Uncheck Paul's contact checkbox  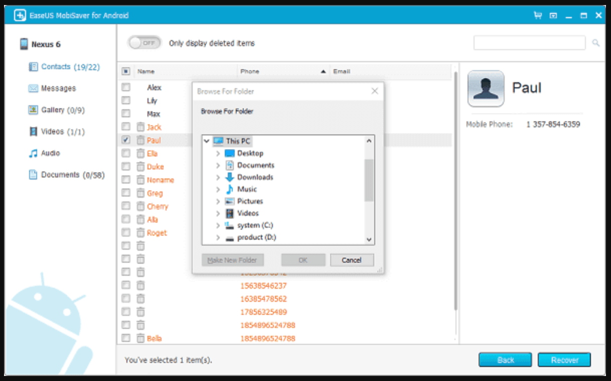pyautogui.click(x=126, y=140)
